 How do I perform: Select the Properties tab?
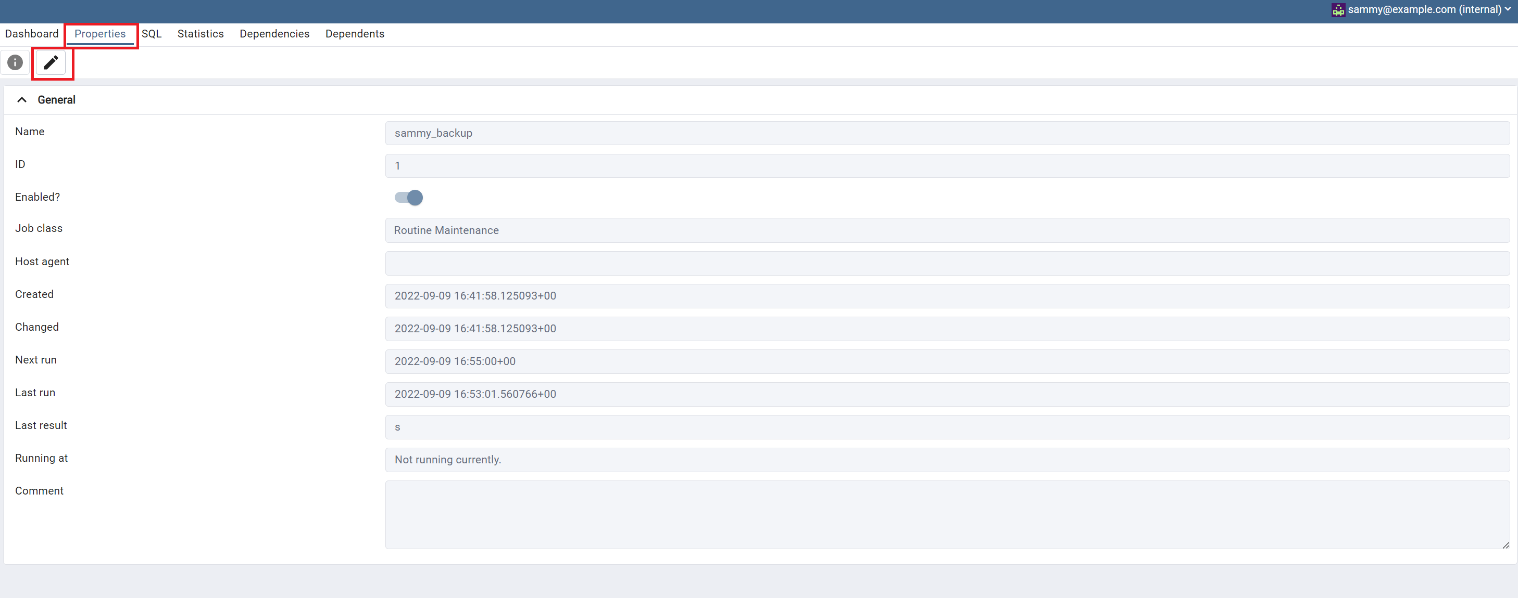pos(99,34)
